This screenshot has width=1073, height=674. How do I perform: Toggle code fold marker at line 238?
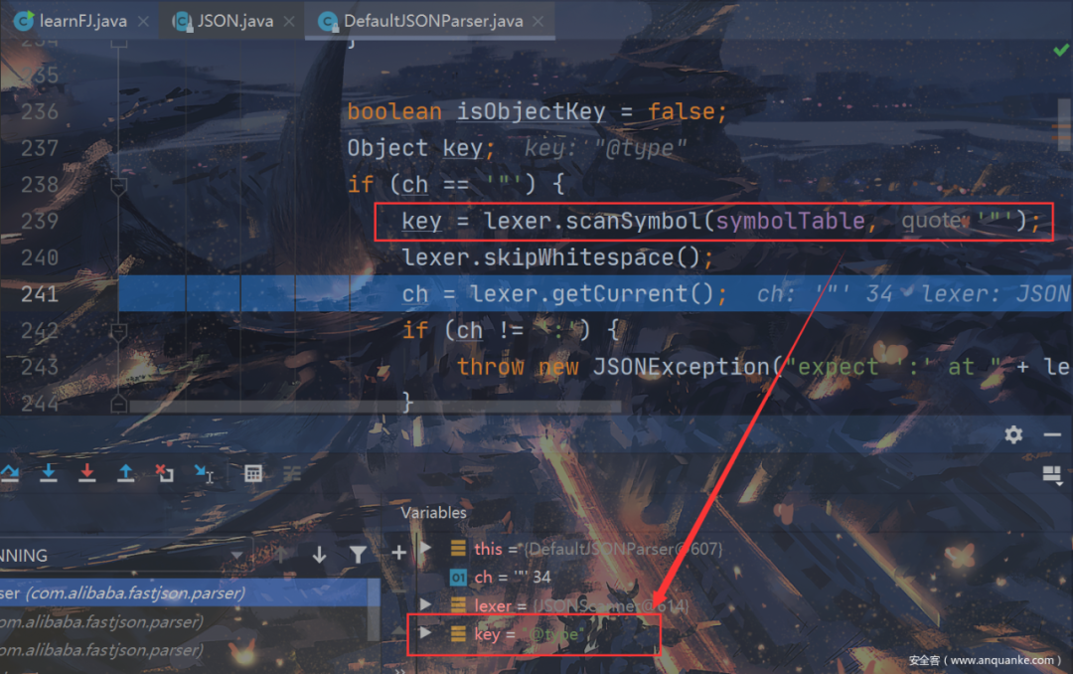118,186
